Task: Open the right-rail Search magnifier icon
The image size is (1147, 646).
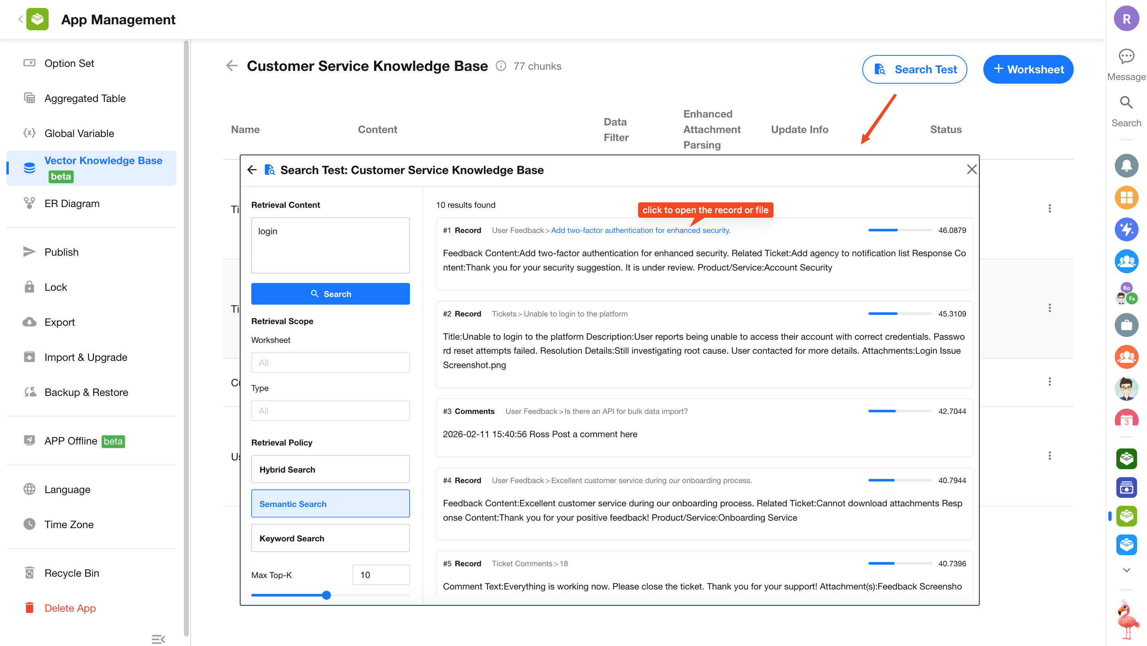Action: pyautogui.click(x=1126, y=103)
